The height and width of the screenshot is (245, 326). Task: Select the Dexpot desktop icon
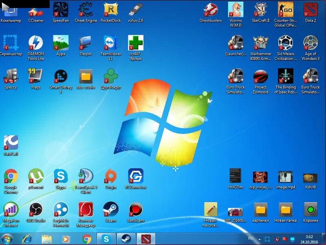click(x=86, y=45)
